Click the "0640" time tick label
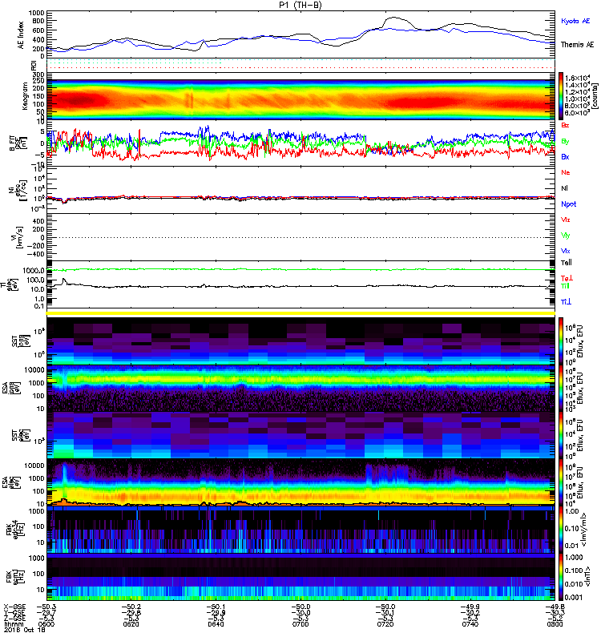 click(216, 624)
